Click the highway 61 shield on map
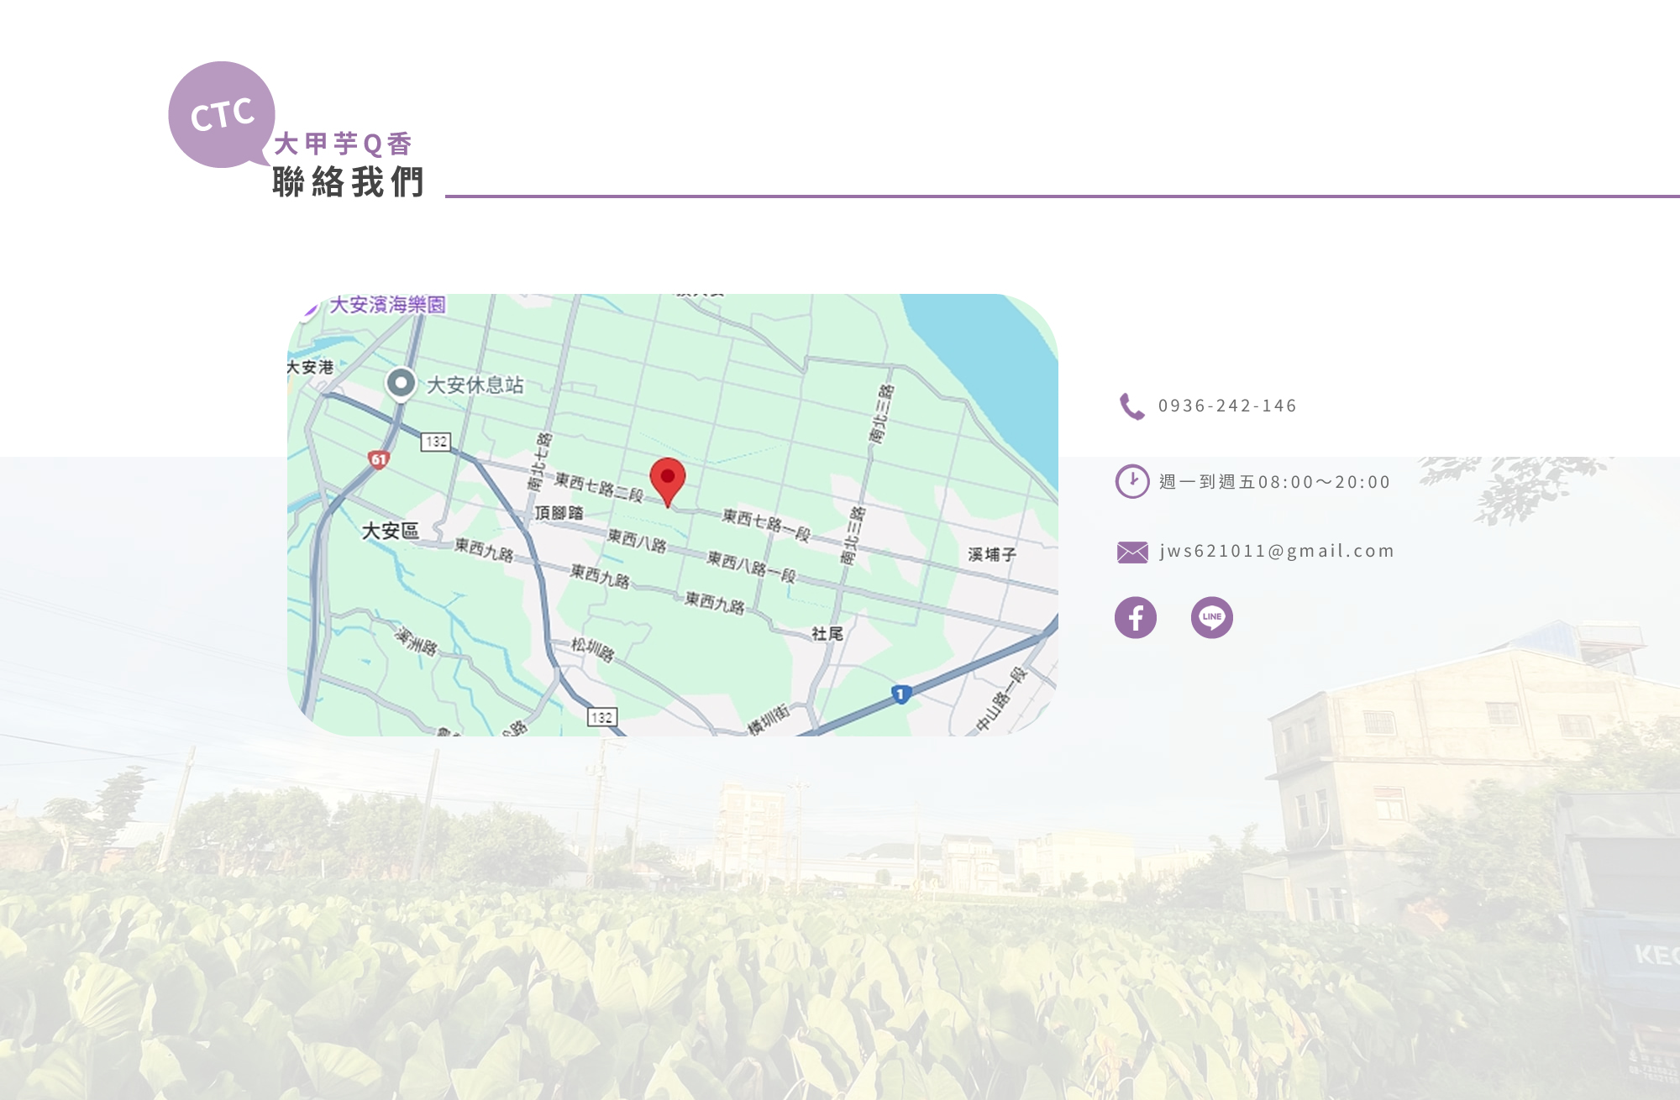The height and width of the screenshot is (1100, 1680). [x=379, y=459]
